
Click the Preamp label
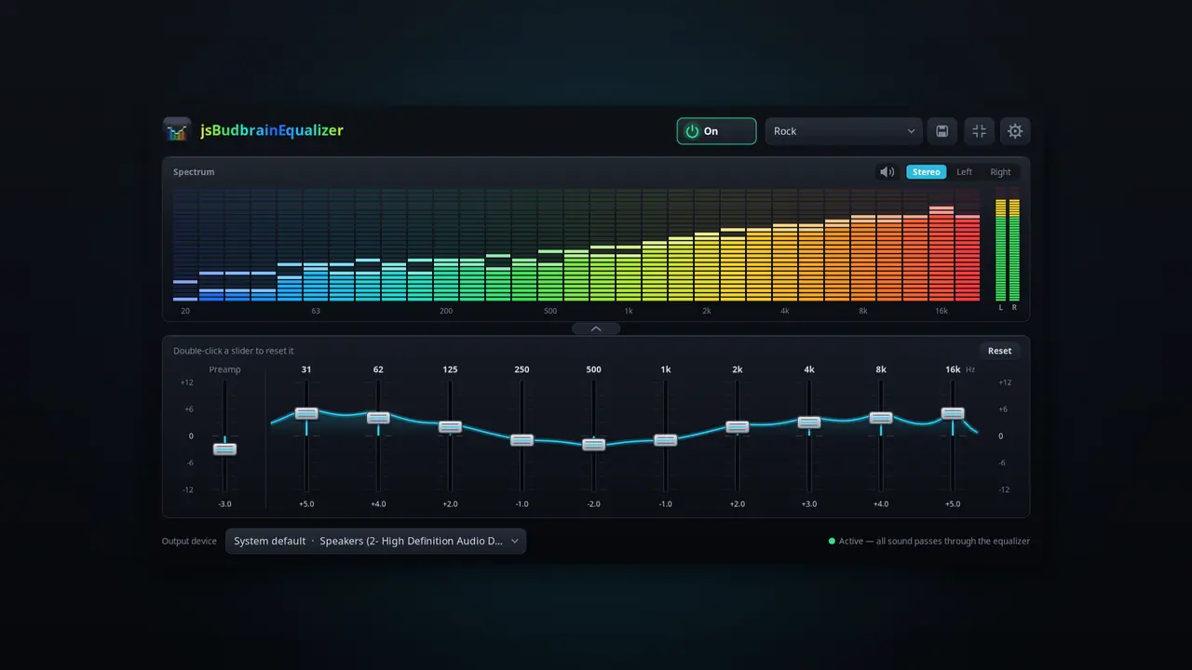point(224,369)
